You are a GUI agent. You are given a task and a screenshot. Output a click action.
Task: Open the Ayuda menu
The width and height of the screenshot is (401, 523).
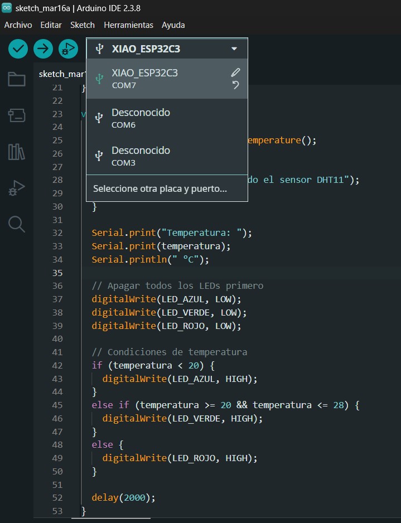(x=173, y=25)
